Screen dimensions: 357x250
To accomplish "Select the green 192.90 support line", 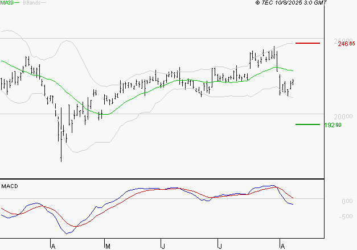I will click(x=307, y=124).
